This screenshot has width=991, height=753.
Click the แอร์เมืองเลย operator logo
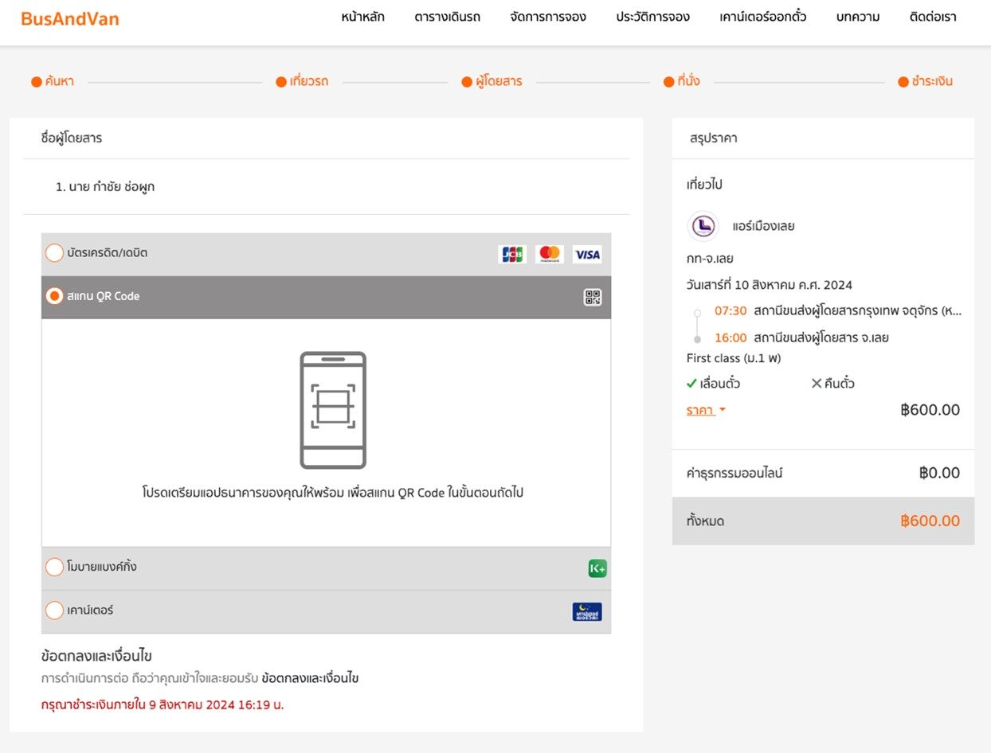[x=703, y=226]
